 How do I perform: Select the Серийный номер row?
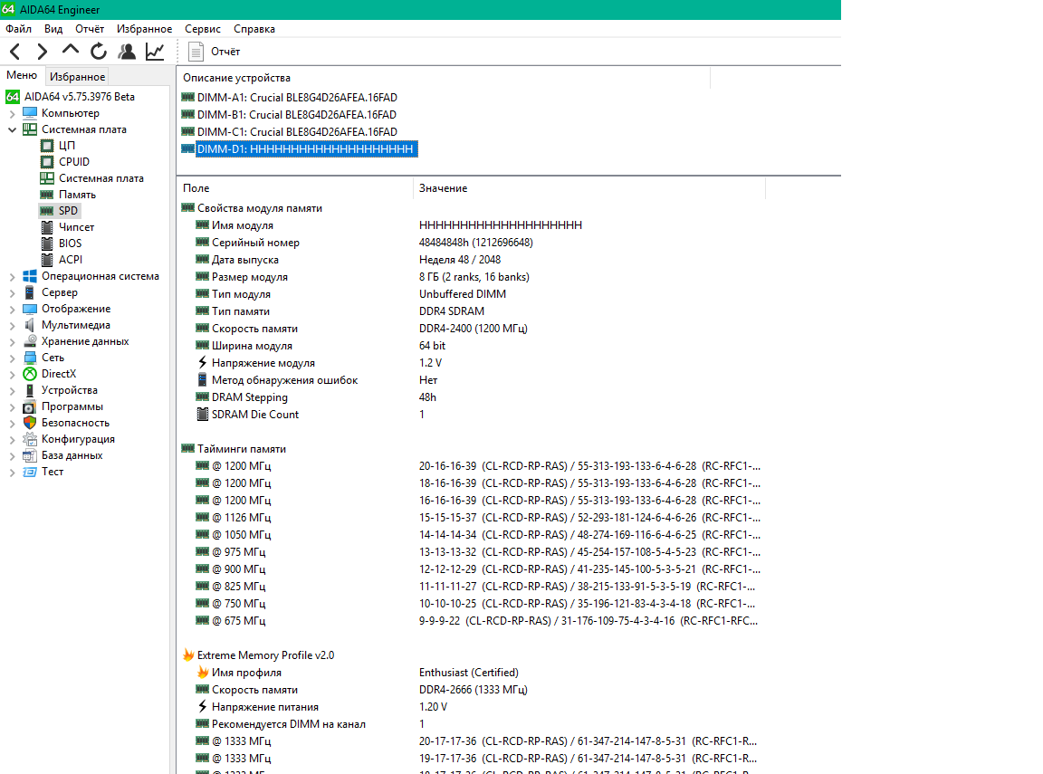[x=255, y=243]
